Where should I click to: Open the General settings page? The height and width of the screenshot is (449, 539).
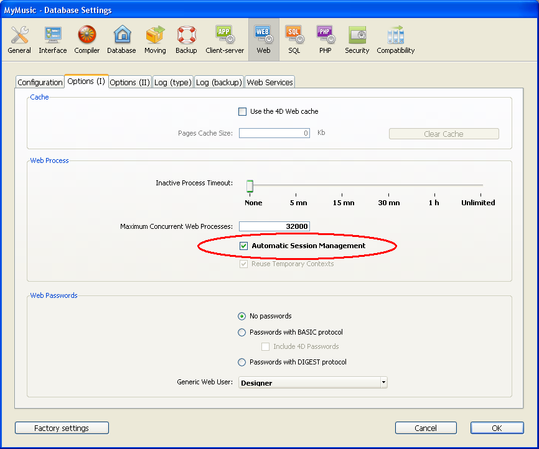point(19,40)
